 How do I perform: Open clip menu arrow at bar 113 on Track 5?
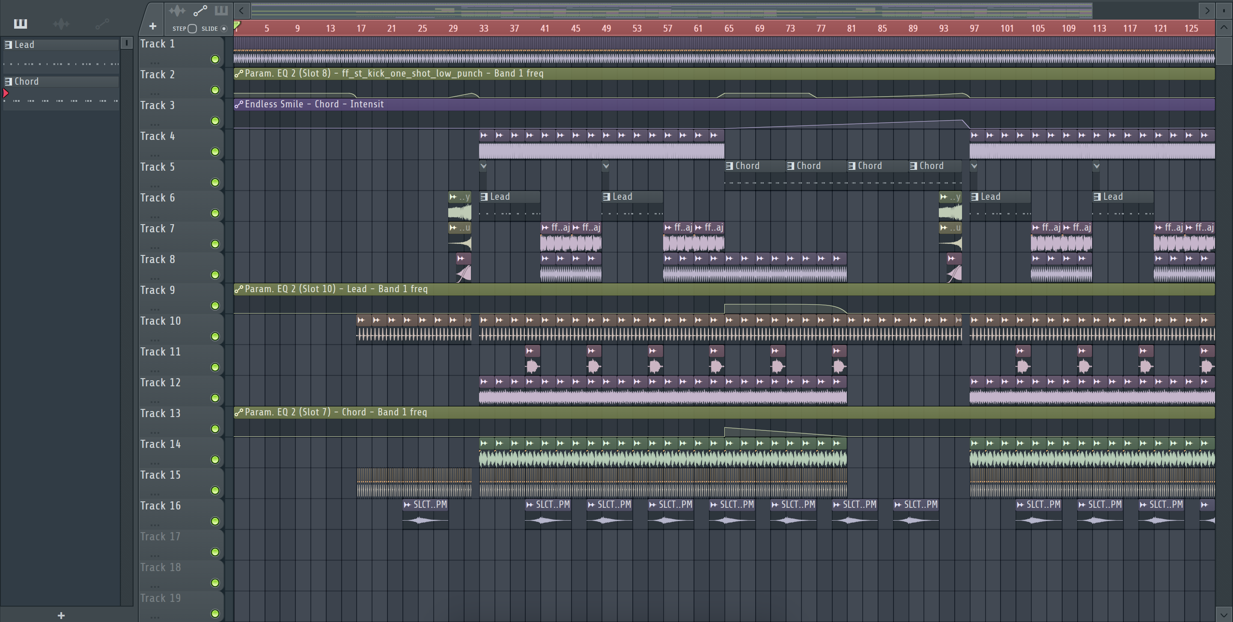pos(1096,166)
